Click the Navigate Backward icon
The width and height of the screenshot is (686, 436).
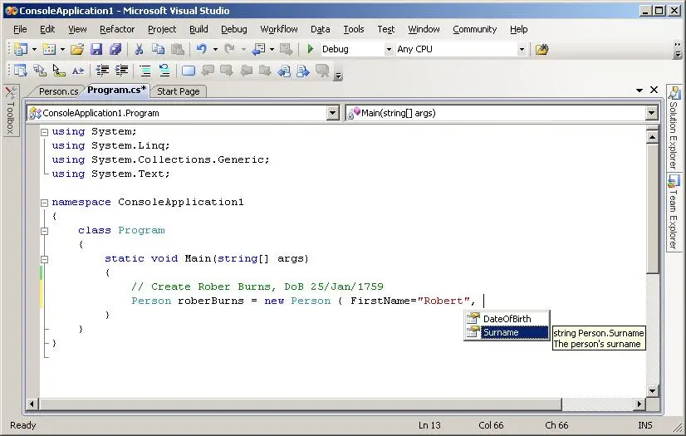point(258,49)
